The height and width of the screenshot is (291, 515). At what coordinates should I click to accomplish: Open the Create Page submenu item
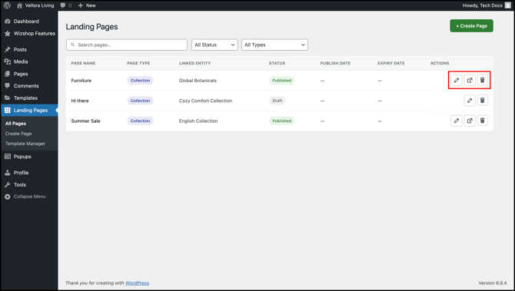click(x=18, y=134)
